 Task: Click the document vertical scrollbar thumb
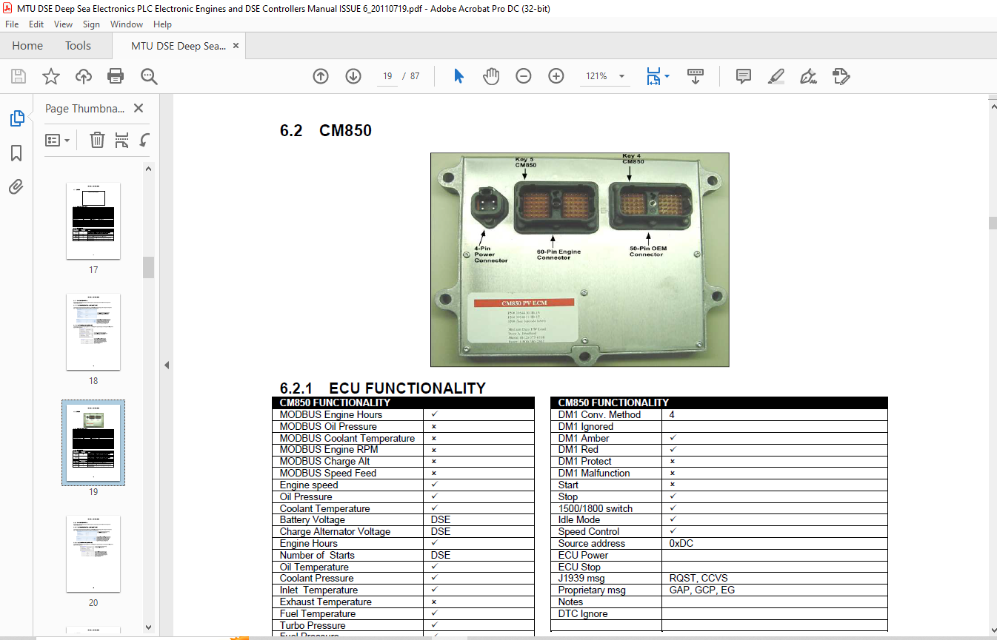(992, 223)
